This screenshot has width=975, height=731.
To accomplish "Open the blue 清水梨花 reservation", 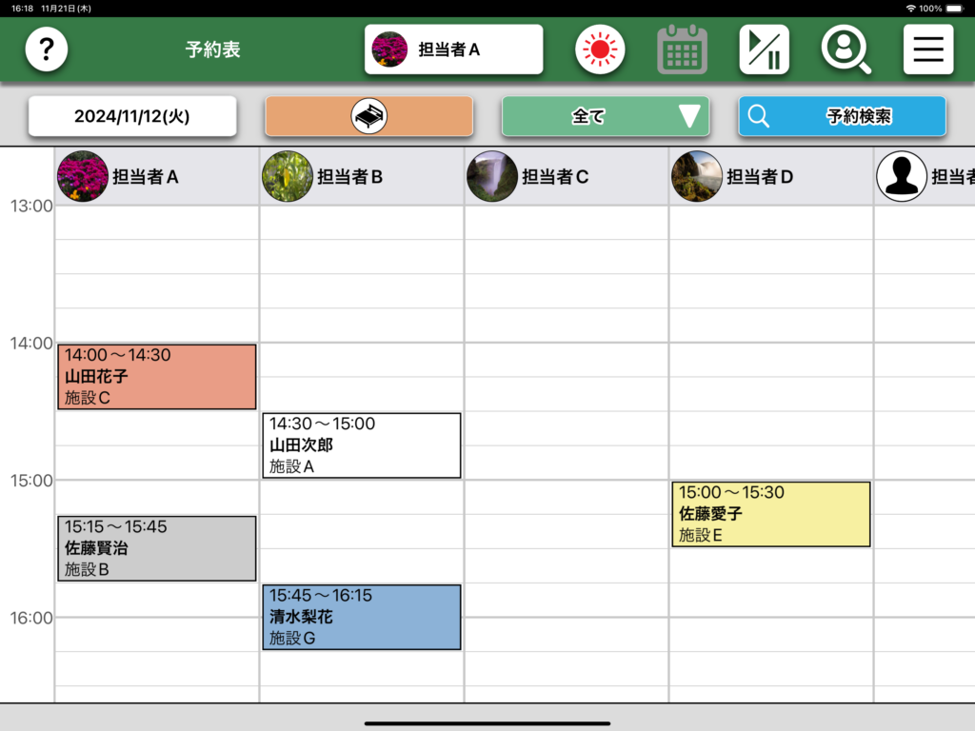I will 362,617.
